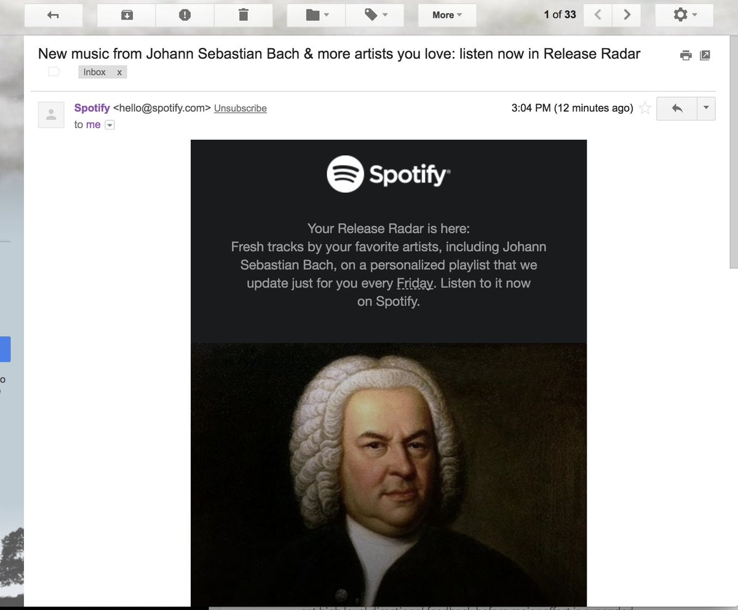Click the '1 of 33' counter
This screenshot has width=738, height=610.
point(560,15)
